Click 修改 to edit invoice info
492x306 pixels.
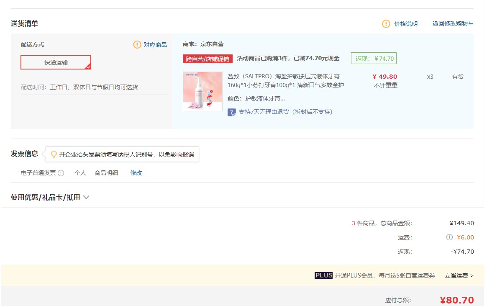pos(136,173)
